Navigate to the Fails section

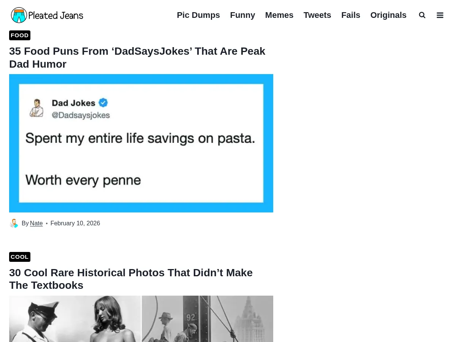[x=351, y=15]
